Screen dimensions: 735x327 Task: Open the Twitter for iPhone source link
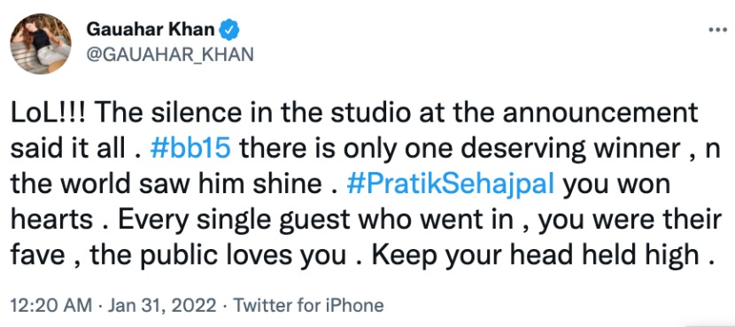click(x=308, y=306)
